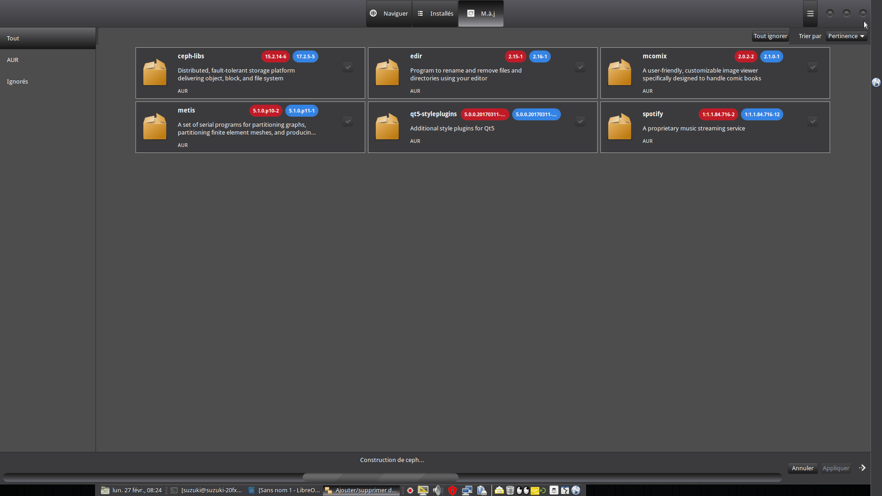Click the metis package description text
Viewport: 882px width, 496px height.
247,129
